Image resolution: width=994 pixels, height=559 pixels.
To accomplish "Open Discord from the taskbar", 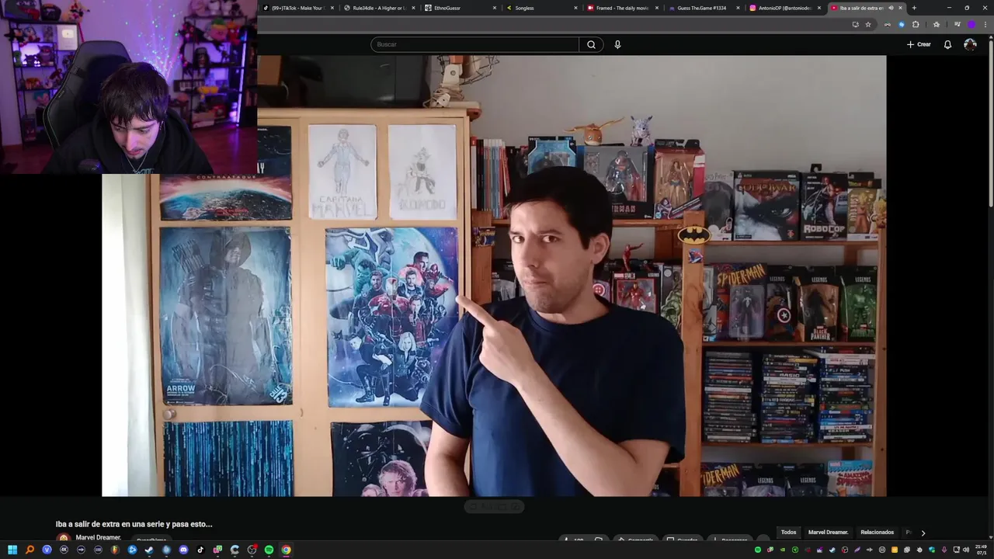I will pos(183,550).
